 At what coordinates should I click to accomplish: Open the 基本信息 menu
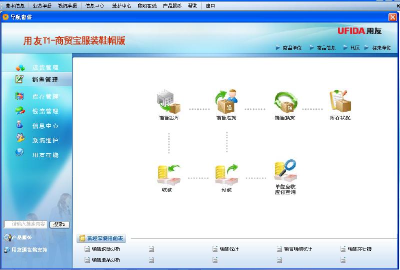coord(15,6)
